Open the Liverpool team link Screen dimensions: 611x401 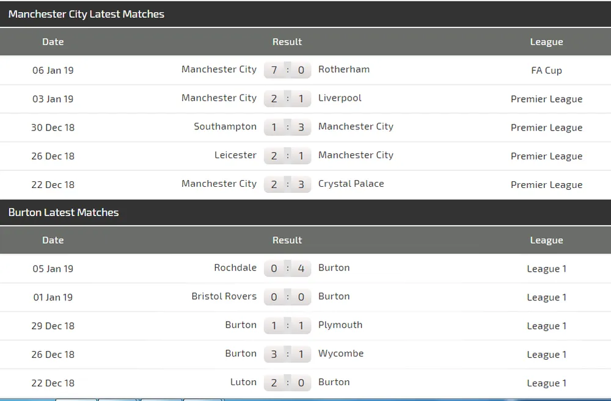(340, 98)
